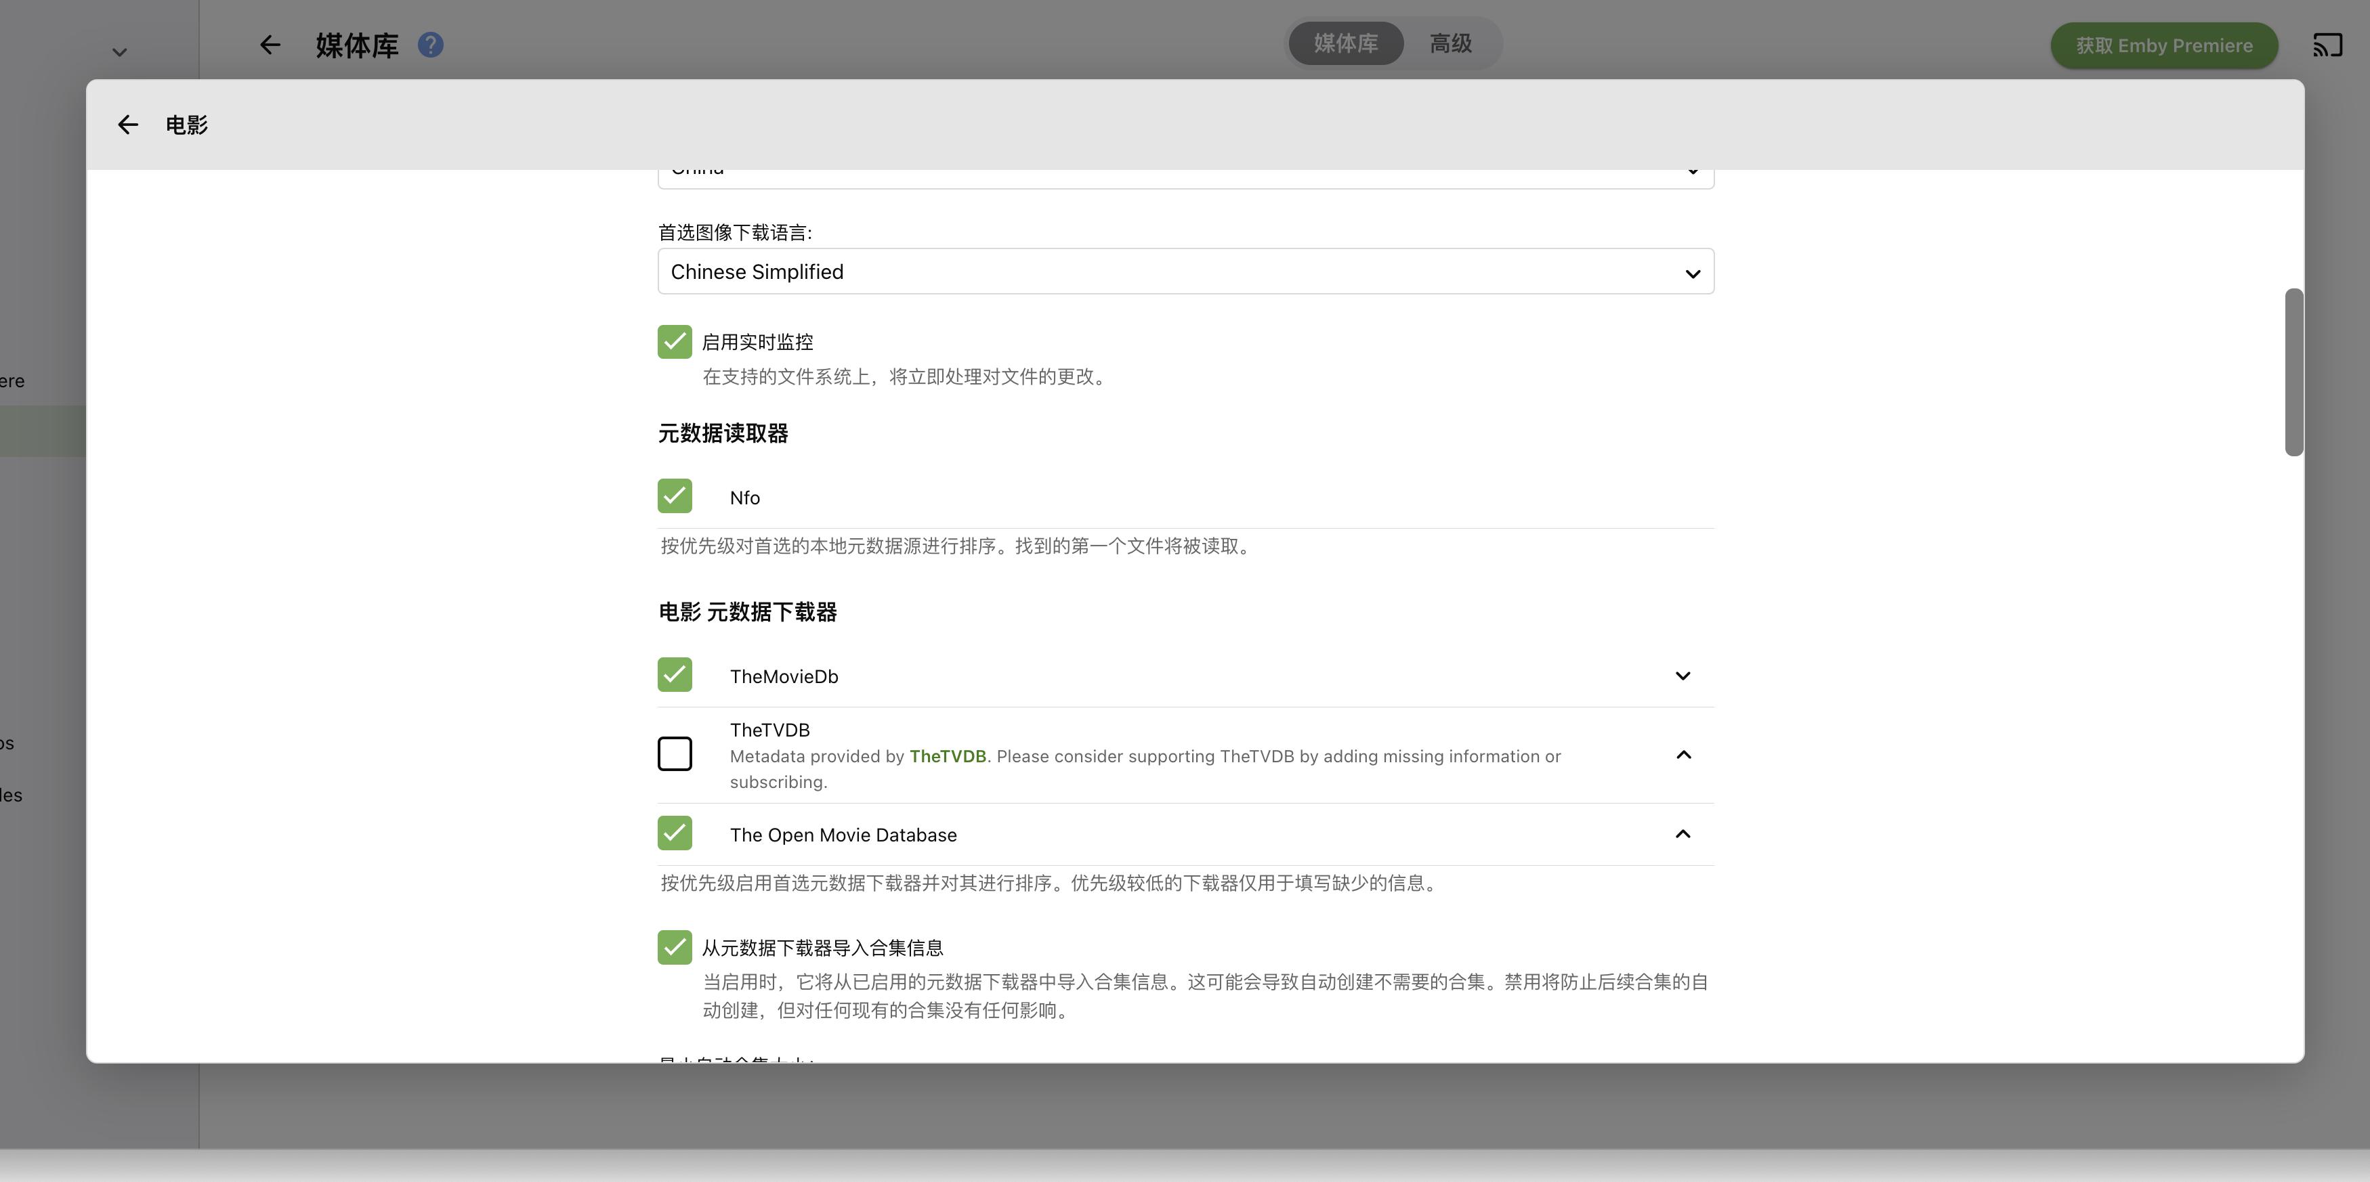Open the Chinese Simplified language dropdown
This screenshot has width=2370, height=1182.
(x=1185, y=271)
